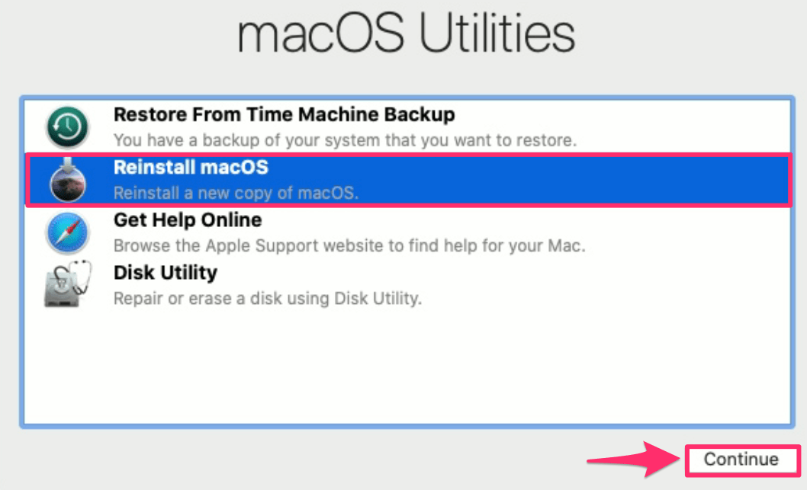Click the "Reinstall a new copy of macOS" description

[236, 194]
